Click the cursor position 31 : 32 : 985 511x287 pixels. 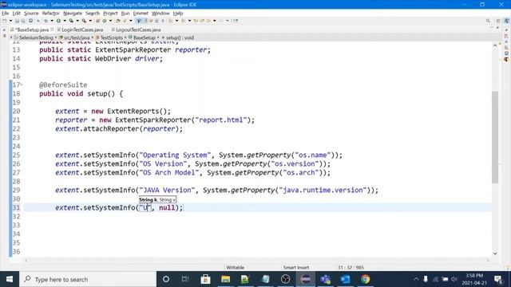pos(351,268)
